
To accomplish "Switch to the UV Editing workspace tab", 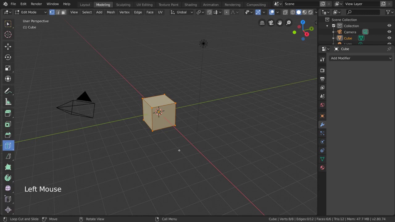I will (x=144, y=5).
